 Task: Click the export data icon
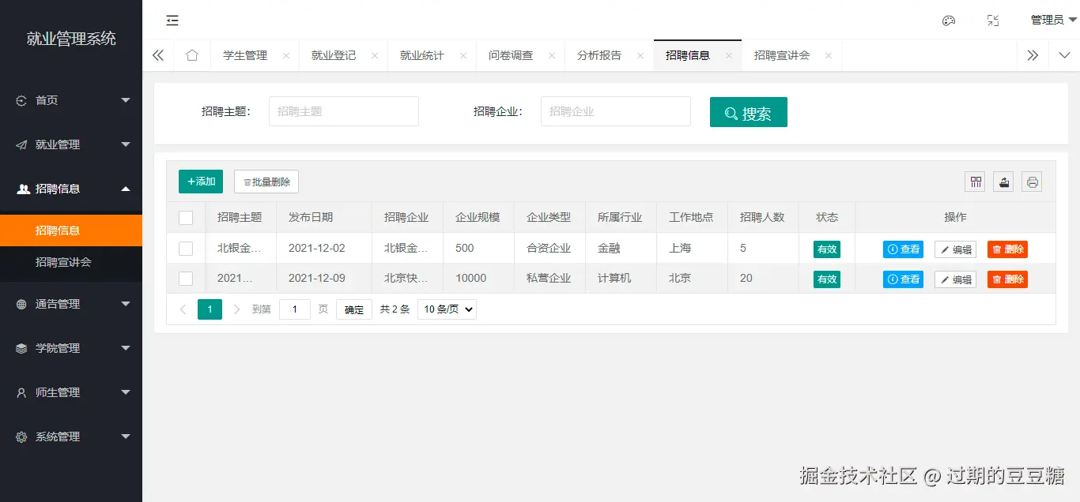pyautogui.click(x=1003, y=182)
